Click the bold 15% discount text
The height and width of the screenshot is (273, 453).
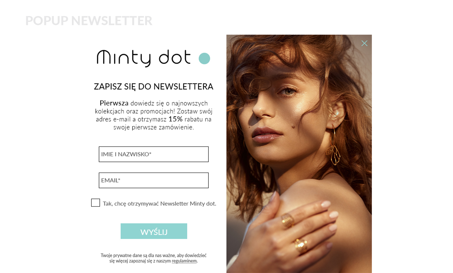175,119
